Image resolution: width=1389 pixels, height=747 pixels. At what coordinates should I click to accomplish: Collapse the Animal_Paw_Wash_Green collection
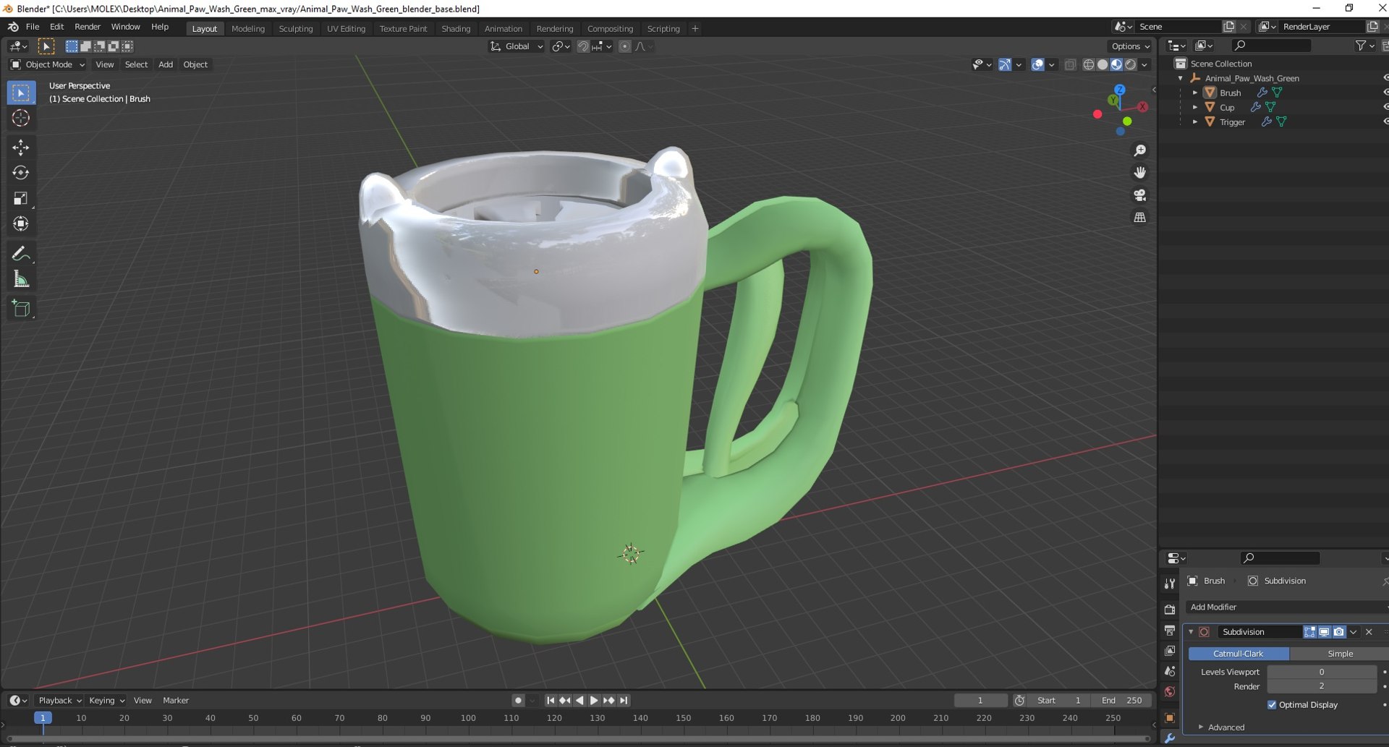coord(1181,78)
